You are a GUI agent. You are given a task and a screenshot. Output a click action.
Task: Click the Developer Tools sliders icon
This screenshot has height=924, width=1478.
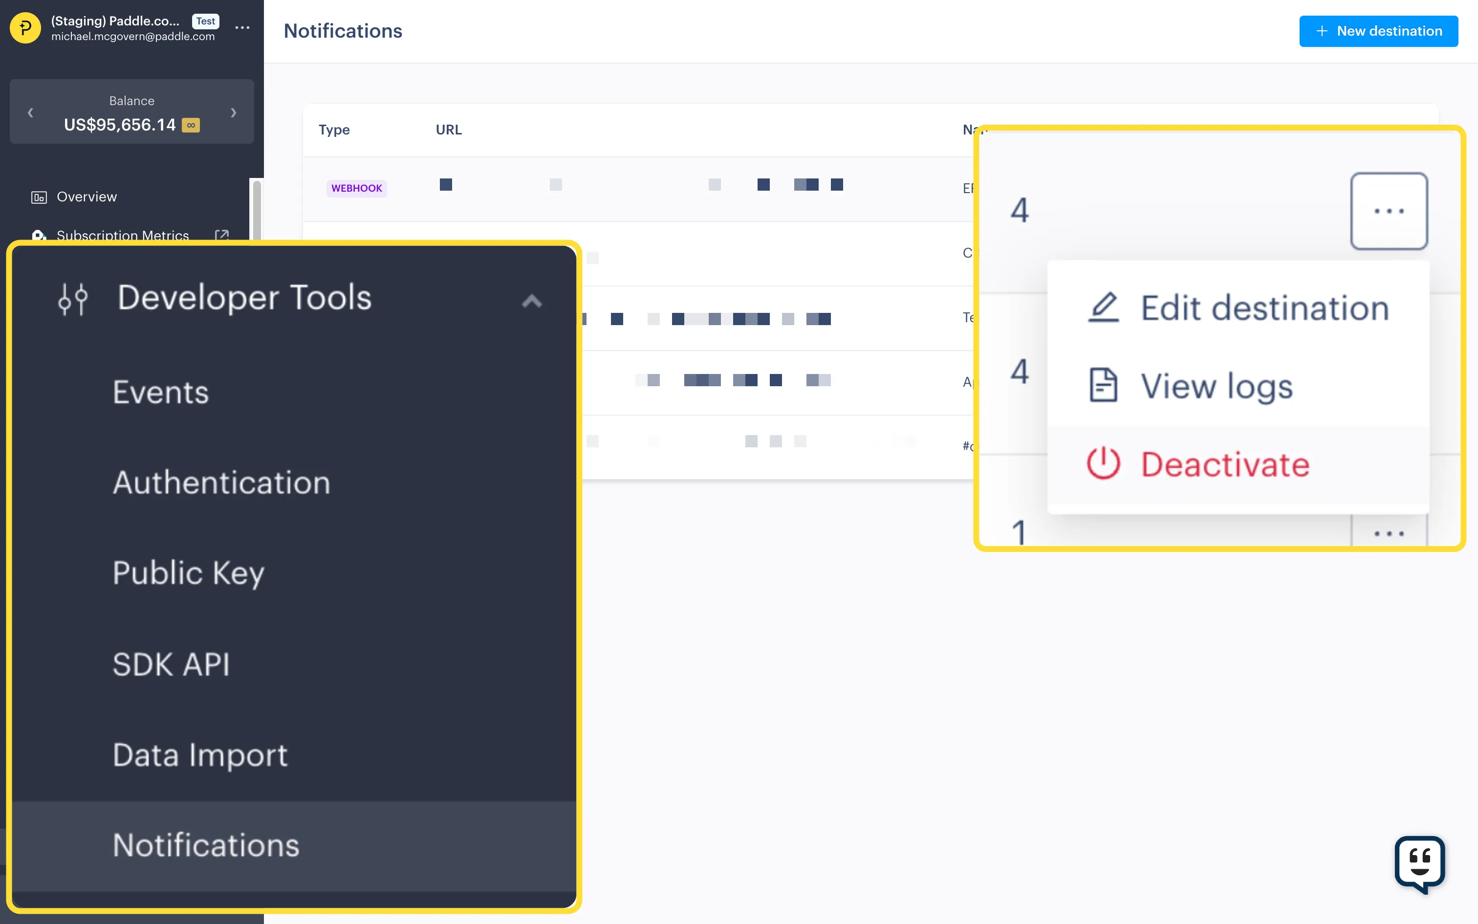point(73,299)
